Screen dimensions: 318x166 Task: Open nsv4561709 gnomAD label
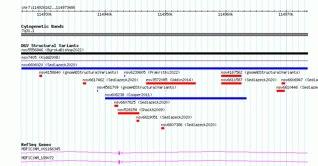(136, 87)
